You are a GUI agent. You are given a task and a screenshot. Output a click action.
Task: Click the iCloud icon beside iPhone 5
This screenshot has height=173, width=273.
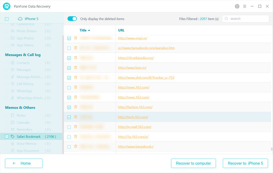tap(20, 19)
